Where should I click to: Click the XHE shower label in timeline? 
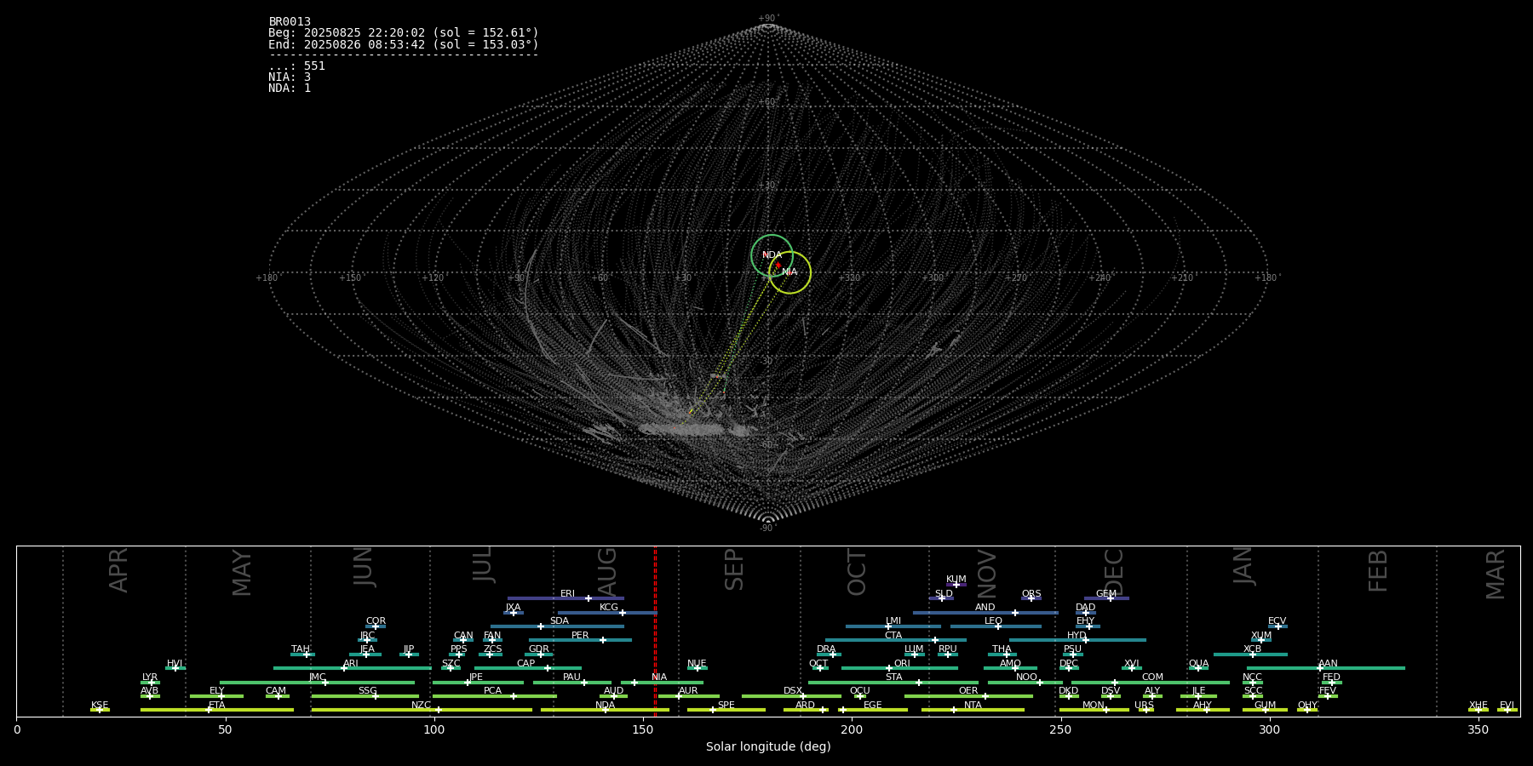pos(1478,706)
